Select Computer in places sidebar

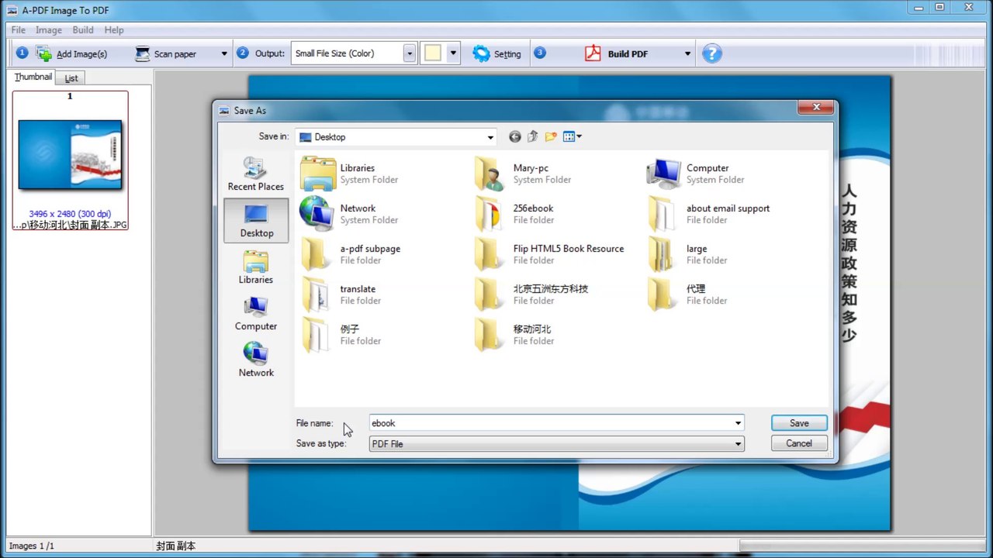(256, 313)
